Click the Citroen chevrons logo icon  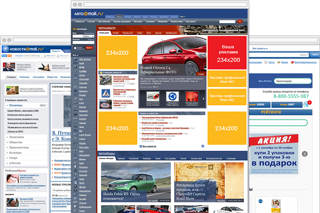[75, 87]
